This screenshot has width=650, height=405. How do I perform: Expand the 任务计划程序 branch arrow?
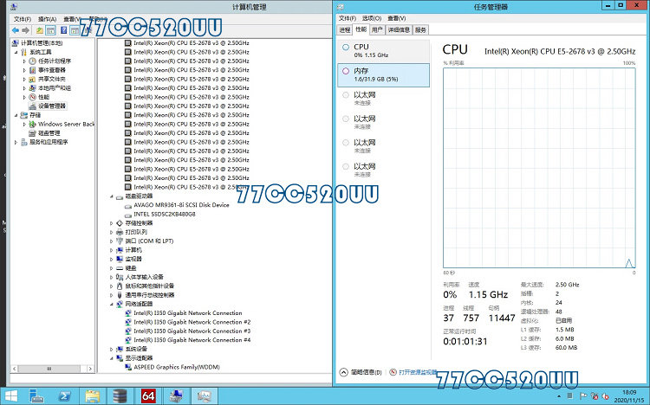pyautogui.click(x=24, y=61)
